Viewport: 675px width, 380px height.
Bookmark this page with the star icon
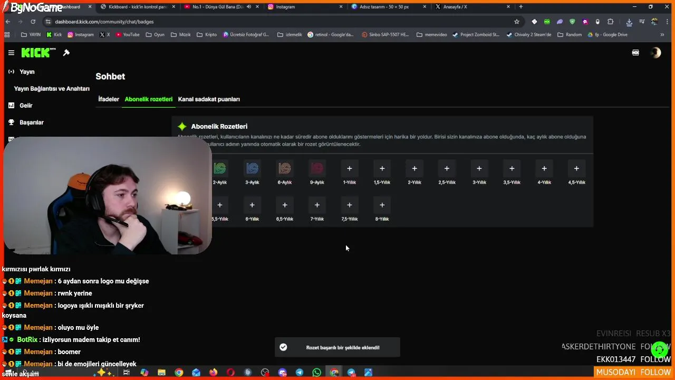click(x=517, y=22)
